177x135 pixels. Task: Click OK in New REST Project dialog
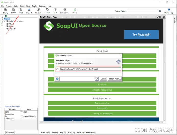click(x=97, y=79)
